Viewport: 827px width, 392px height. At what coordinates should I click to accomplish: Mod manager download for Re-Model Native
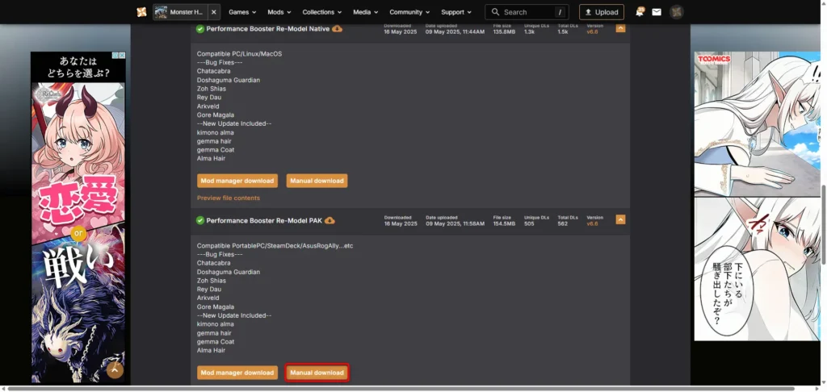[237, 181]
